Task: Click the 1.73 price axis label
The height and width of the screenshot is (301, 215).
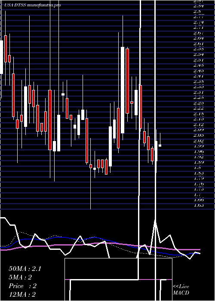Action: point(199,189)
